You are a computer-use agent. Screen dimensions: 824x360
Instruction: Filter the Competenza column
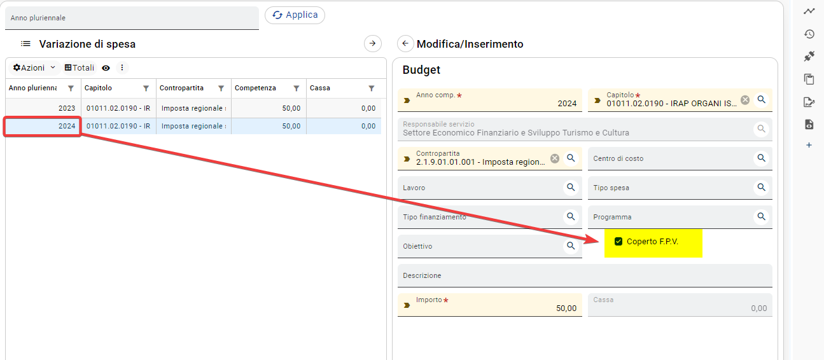tap(296, 88)
